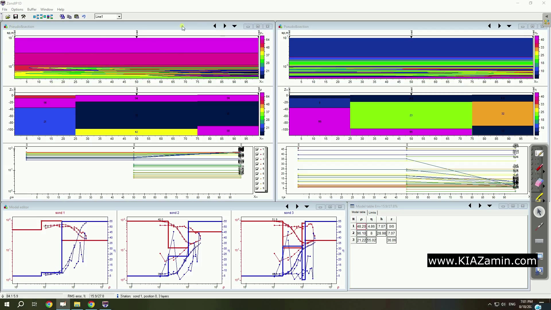This screenshot has height=310, width=551.
Task: Open the Buffer menu
Action: 32,9
